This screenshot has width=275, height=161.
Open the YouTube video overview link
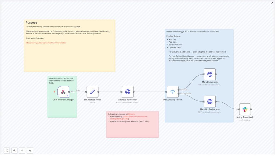point(46,43)
